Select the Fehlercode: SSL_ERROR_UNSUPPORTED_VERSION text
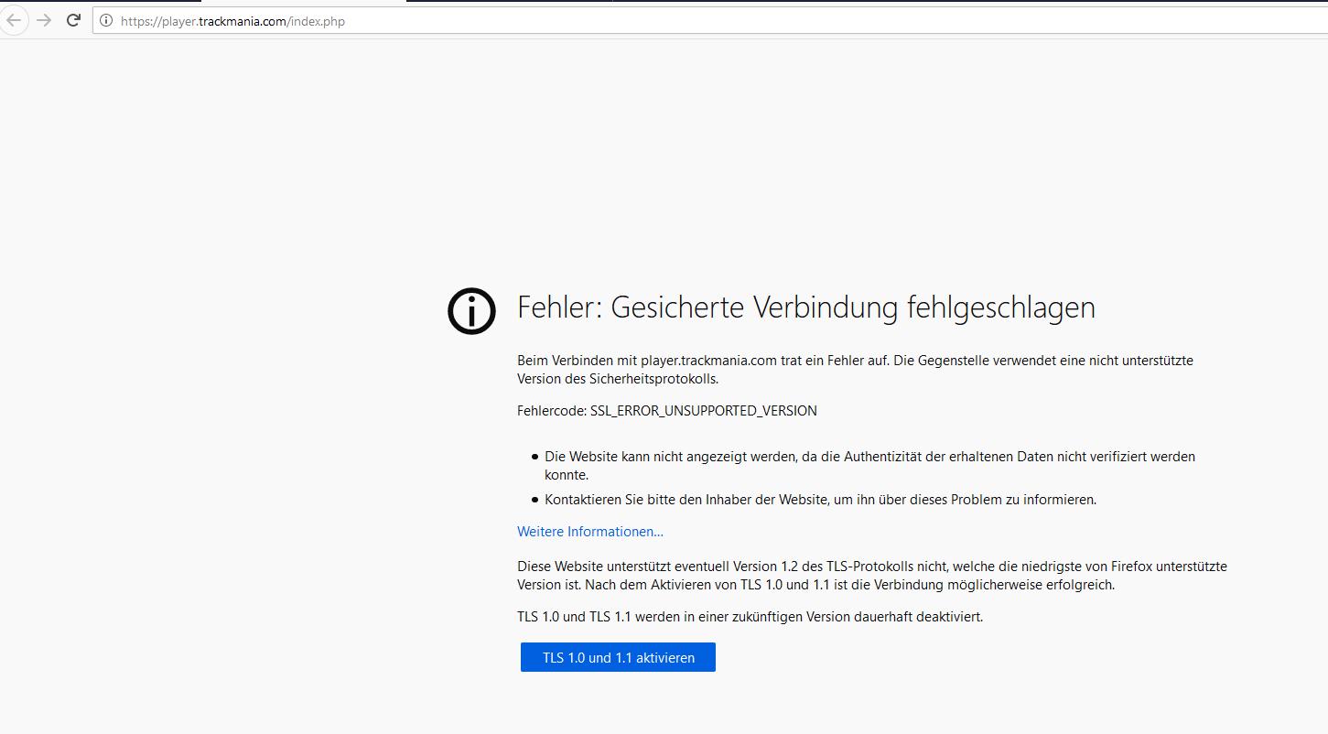This screenshot has width=1328, height=734. point(667,411)
